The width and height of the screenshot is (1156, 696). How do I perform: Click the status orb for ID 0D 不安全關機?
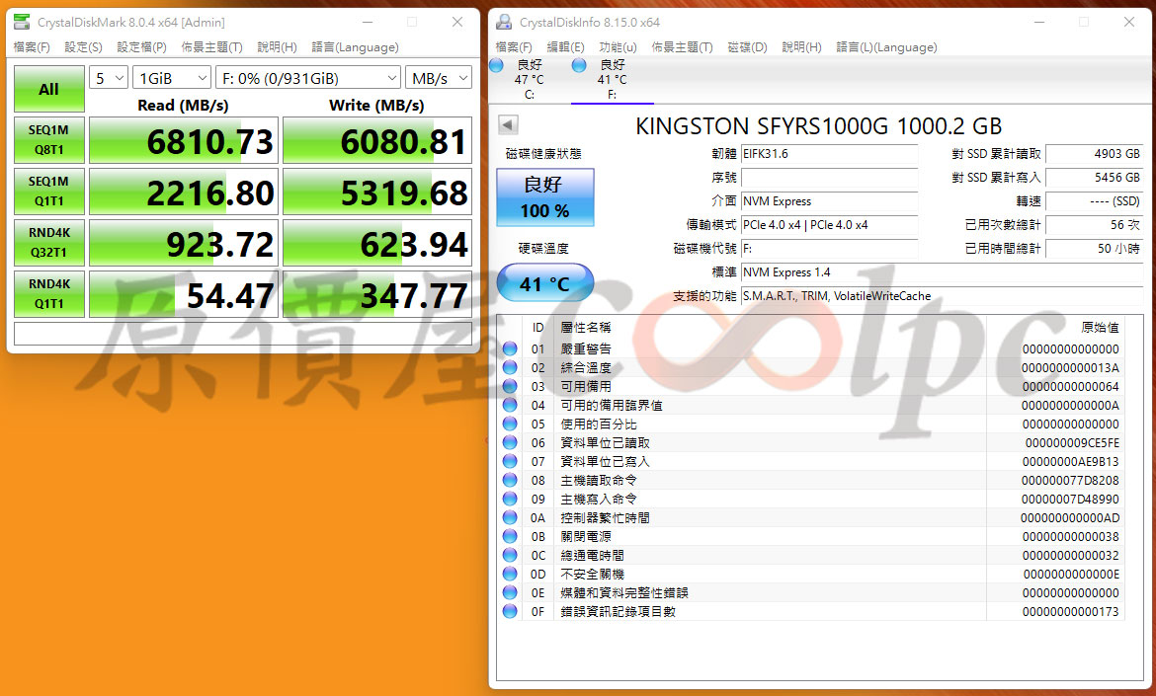pos(510,574)
